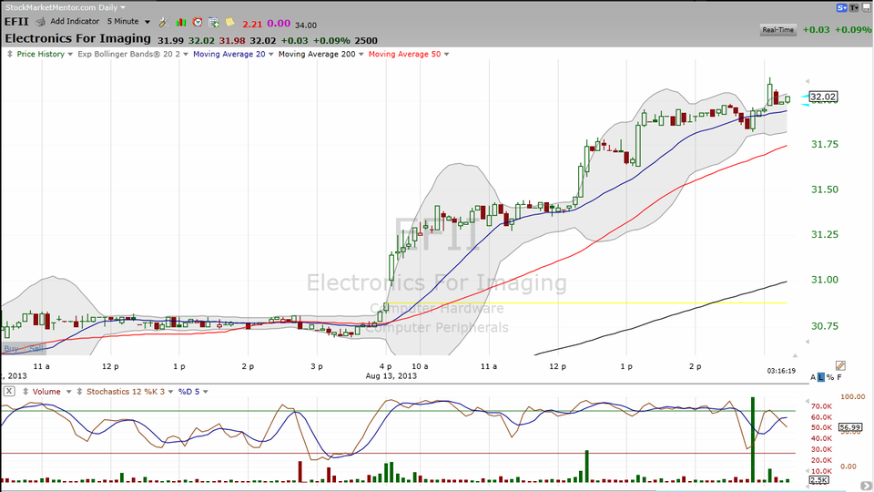874x492 pixels.
Task: Open the gray T dropdown icon
Action: tap(854, 8)
